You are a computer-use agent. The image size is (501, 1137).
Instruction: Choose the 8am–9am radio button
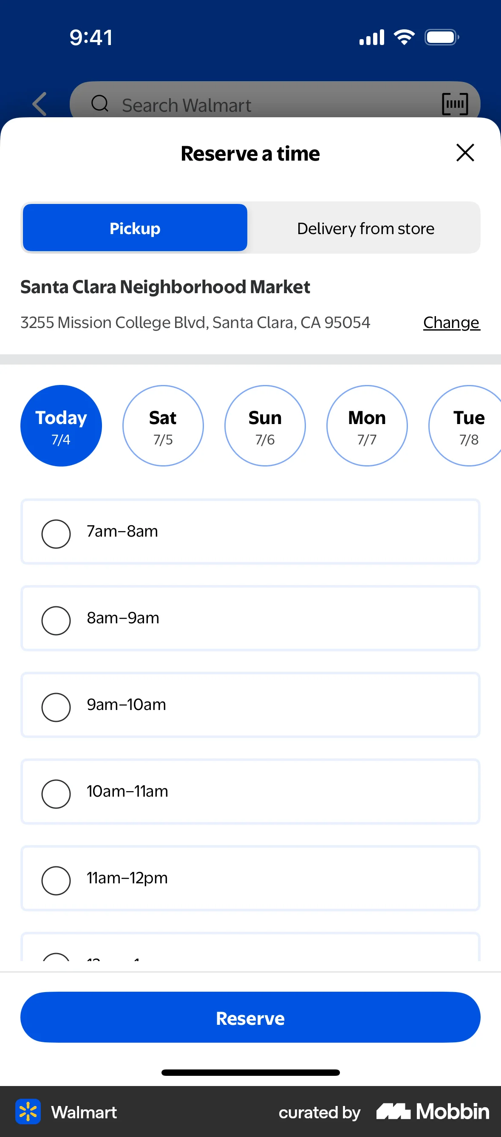[x=56, y=620]
